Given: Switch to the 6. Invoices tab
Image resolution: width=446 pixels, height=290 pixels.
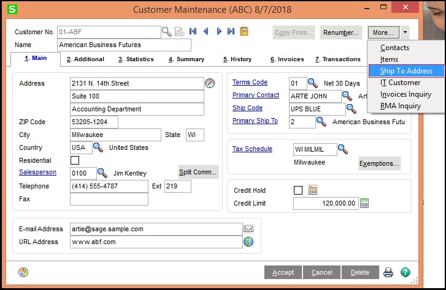Looking at the screenshot, I should [x=287, y=59].
